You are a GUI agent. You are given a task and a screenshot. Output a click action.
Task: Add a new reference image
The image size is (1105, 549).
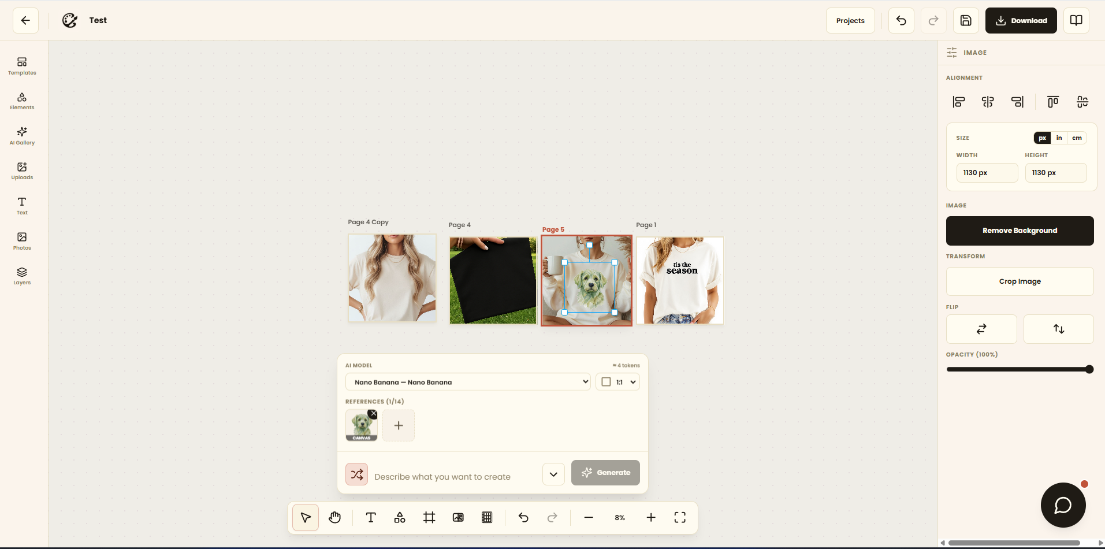point(399,425)
